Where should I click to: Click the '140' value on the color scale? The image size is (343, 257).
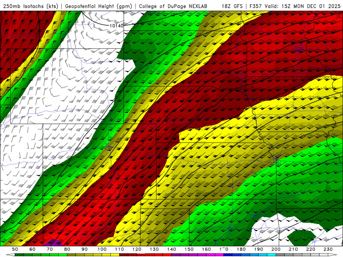[x=171, y=249]
